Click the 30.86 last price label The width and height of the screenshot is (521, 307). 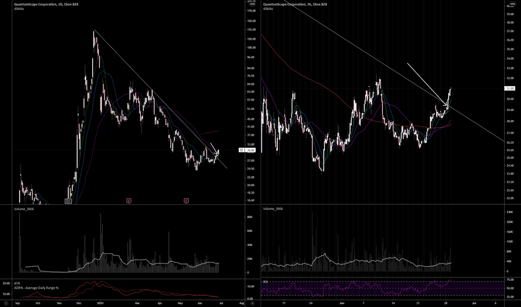pos(251,150)
